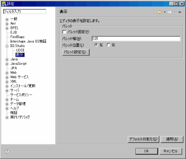Click the back navigation arrow icon
The height and width of the screenshot is (159, 186).
pos(160,12)
